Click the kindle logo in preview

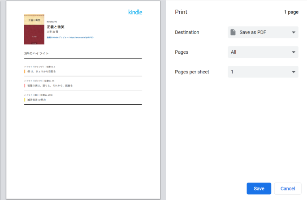tap(135, 12)
